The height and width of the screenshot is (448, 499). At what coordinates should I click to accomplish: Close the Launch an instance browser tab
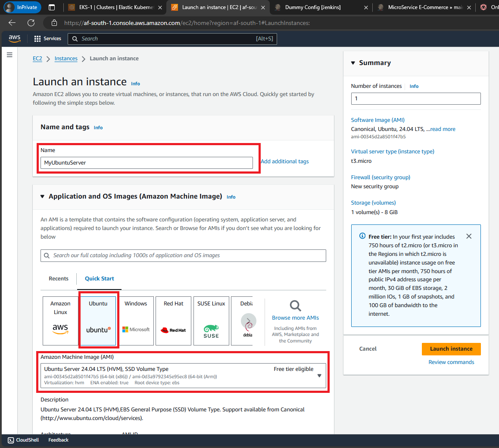pyautogui.click(x=263, y=7)
